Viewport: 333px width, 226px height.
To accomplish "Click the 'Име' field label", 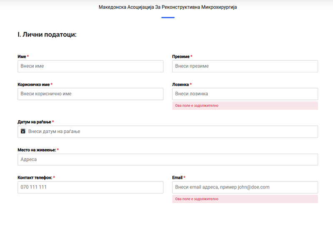I will [x=22, y=57].
